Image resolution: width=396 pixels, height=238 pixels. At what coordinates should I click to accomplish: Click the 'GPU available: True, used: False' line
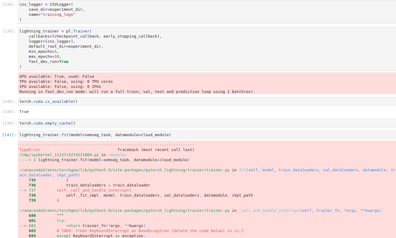click(57, 77)
